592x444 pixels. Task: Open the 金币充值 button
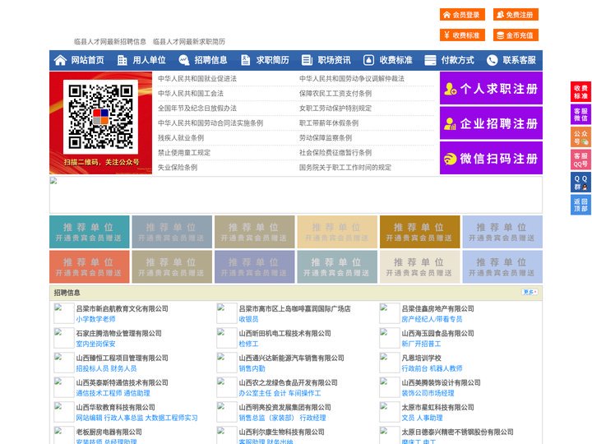[516, 35]
